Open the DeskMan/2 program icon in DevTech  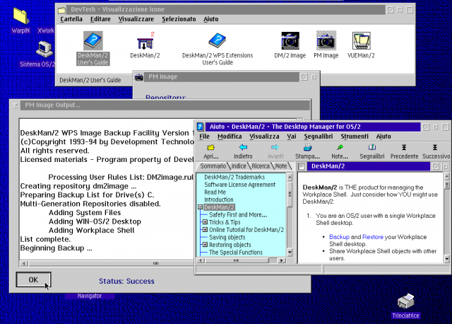click(145, 42)
